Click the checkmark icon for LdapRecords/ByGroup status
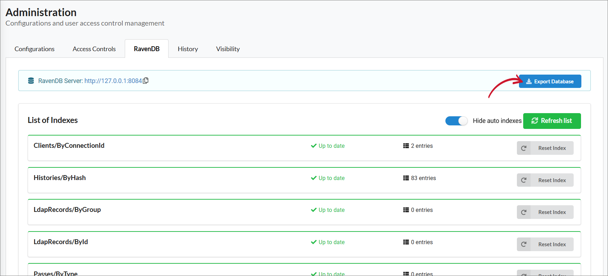This screenshot has height=276, width=608. pyautogui.click(x=314, y=210)
